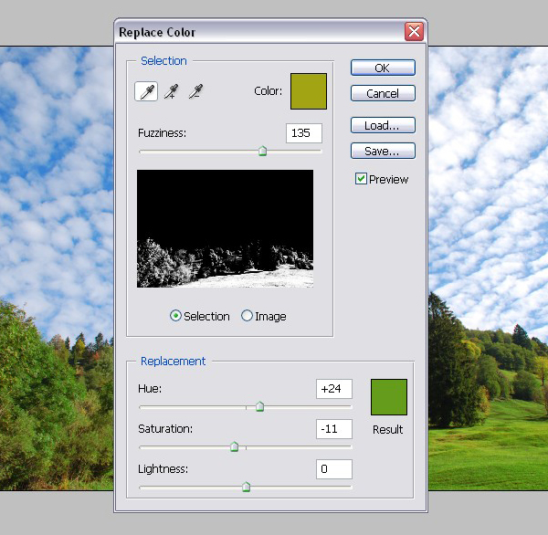Click the Hue slider handle
This screenshot has width=548, height=535.
coord(259,406)
